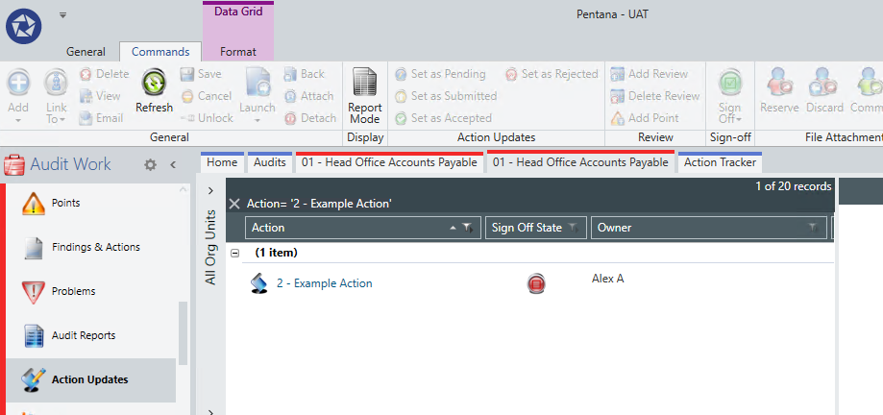Open the Format ribbon tab
The width and height of the screenshot is (883, 415).
[x=238, y=52]
